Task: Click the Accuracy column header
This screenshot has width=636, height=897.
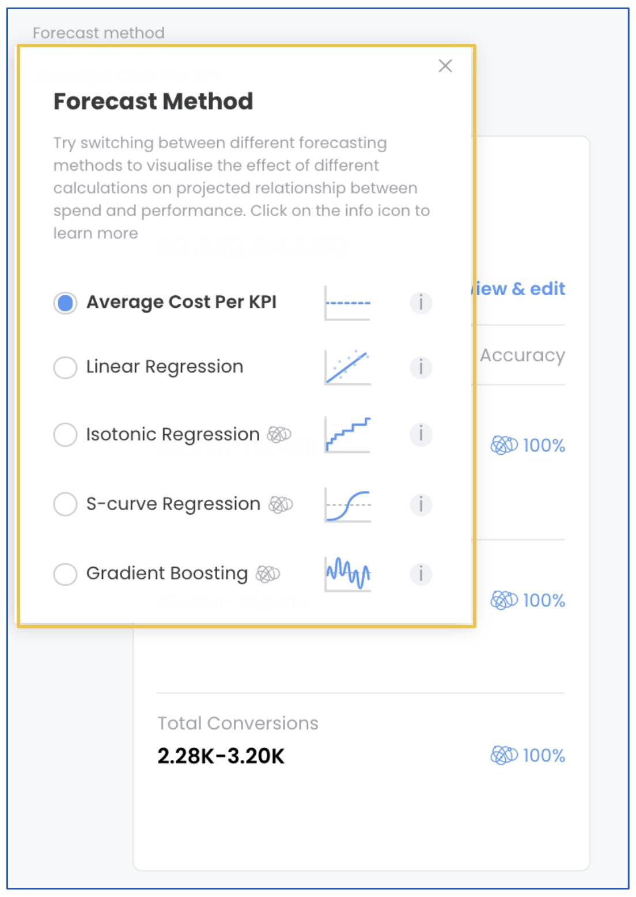Action: 523,356
